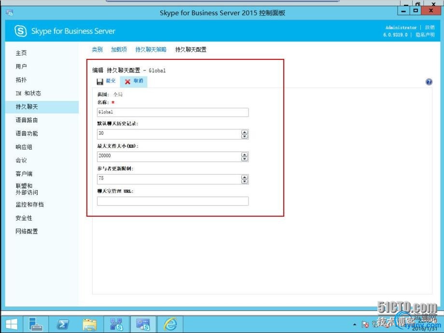The height and width of the screenshot is (333, 444).
Task: Open 响应组 in the sidebar
Action: pyautogui.click(x=24, y=147)
